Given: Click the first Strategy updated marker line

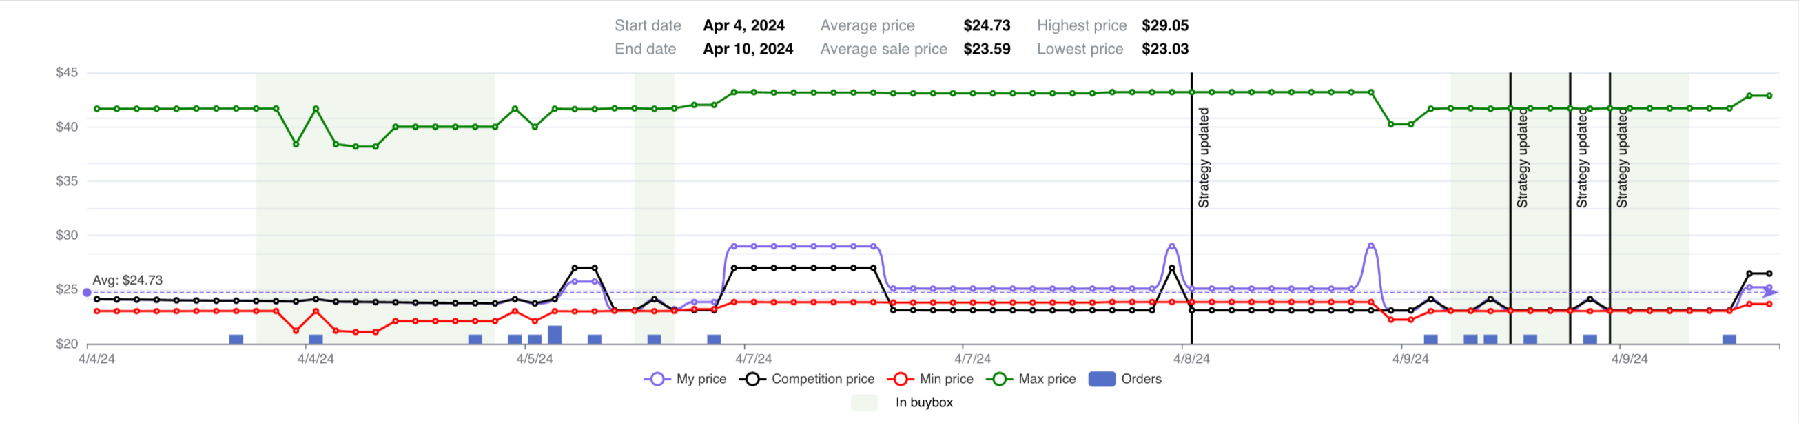Looking at the screenshot, I should [x=1192, y=208].
